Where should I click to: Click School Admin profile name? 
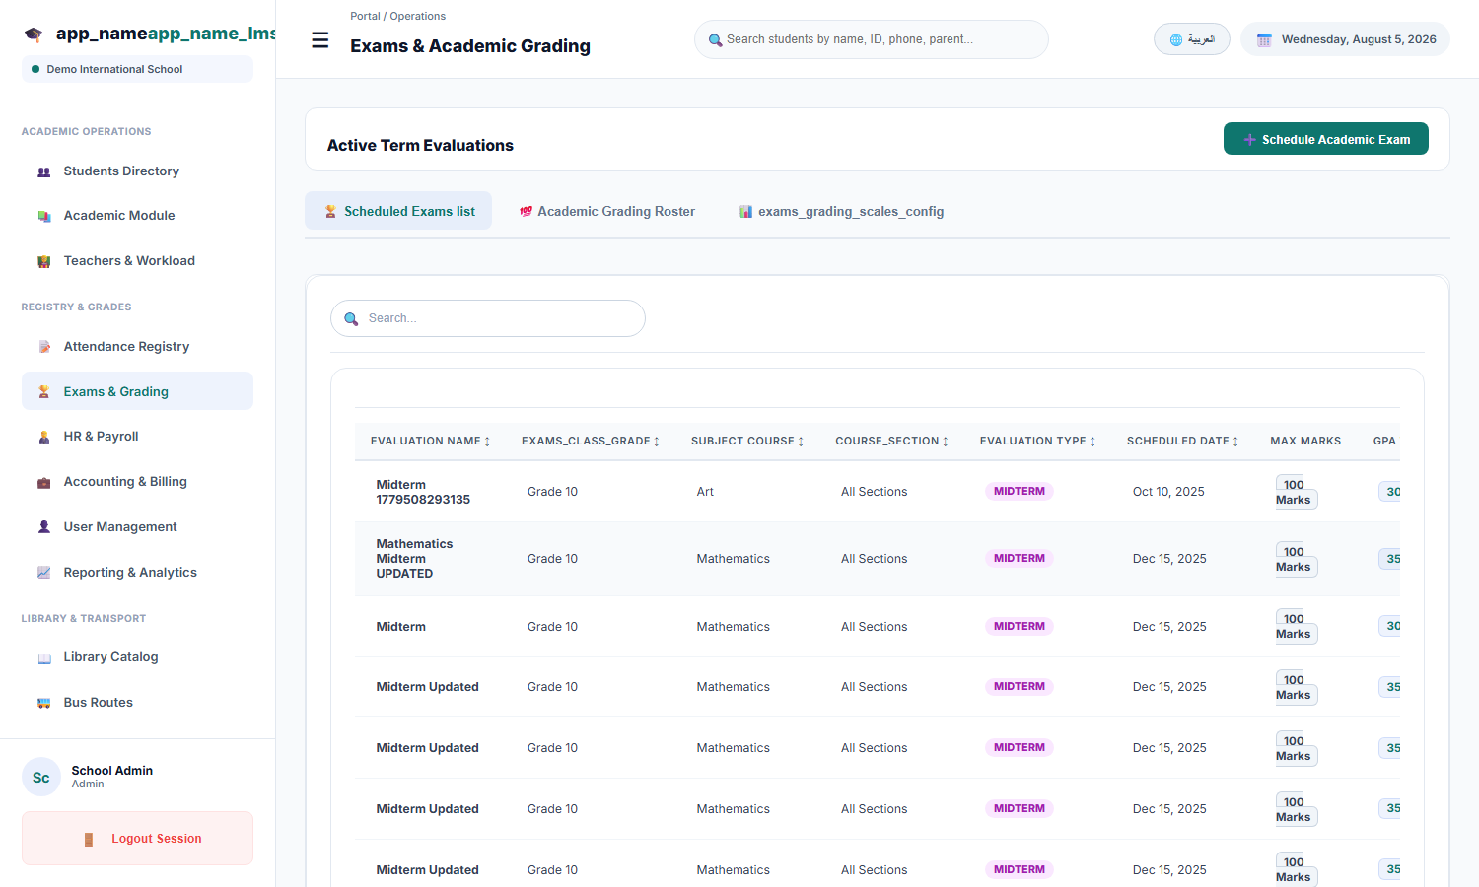(x=112, y=771)
